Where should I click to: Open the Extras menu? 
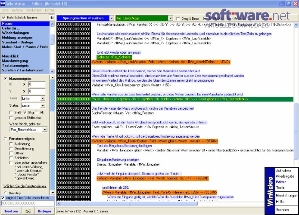pyautogui.click(x=50, y=10)
